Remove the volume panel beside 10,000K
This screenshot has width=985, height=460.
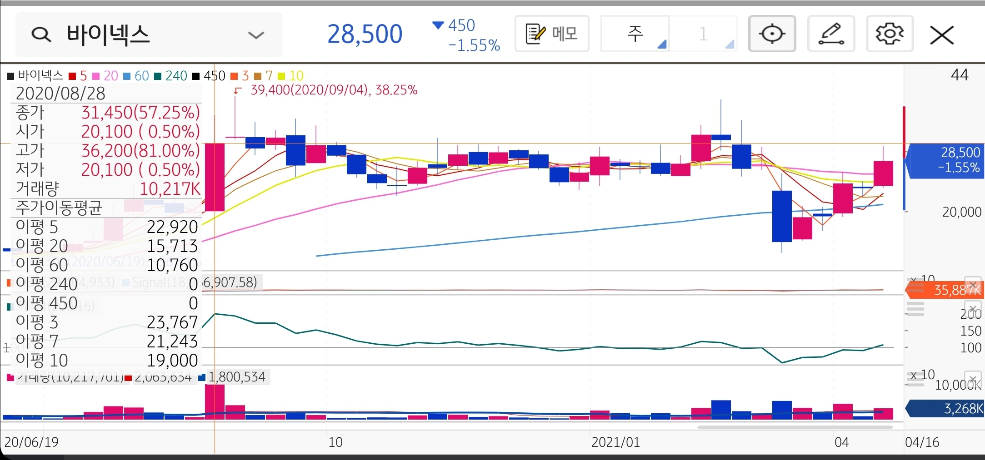973,379
